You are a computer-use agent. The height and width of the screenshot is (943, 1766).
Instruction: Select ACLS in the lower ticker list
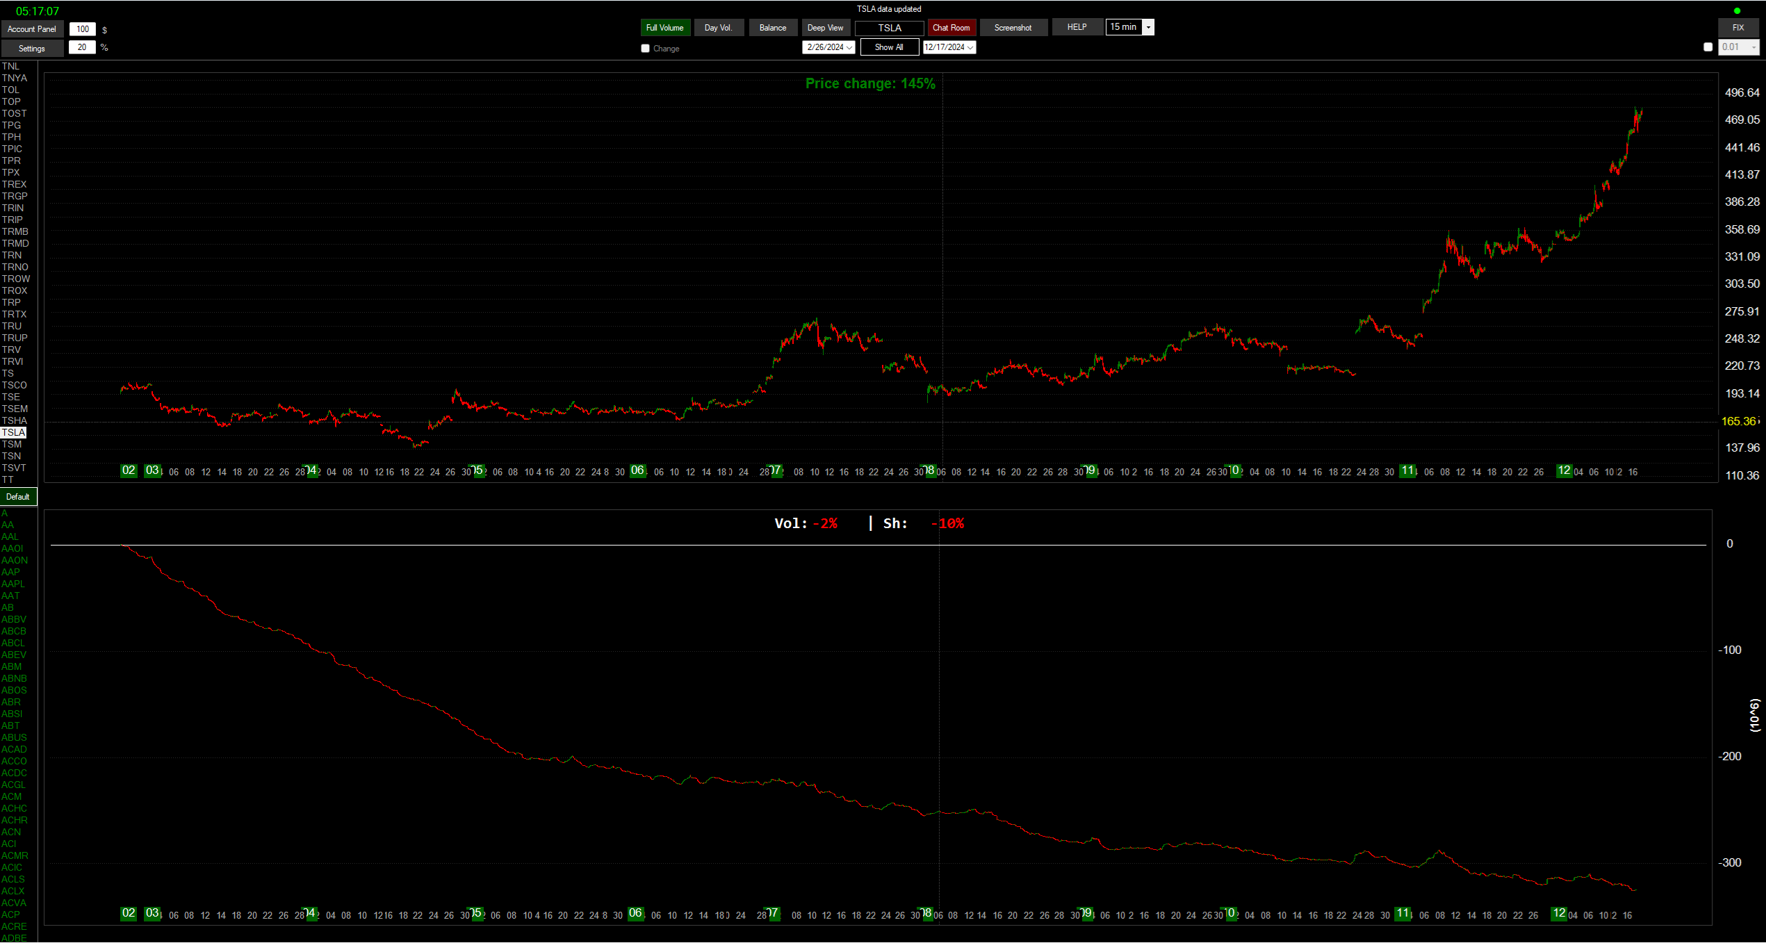(x=13, y=879)
